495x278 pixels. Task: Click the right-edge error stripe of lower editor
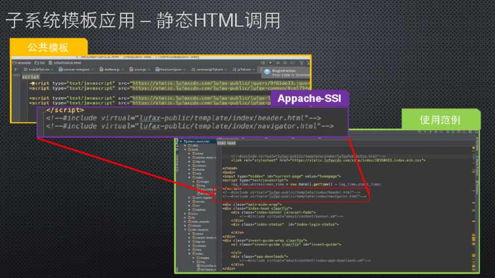(x=473, y=206)
